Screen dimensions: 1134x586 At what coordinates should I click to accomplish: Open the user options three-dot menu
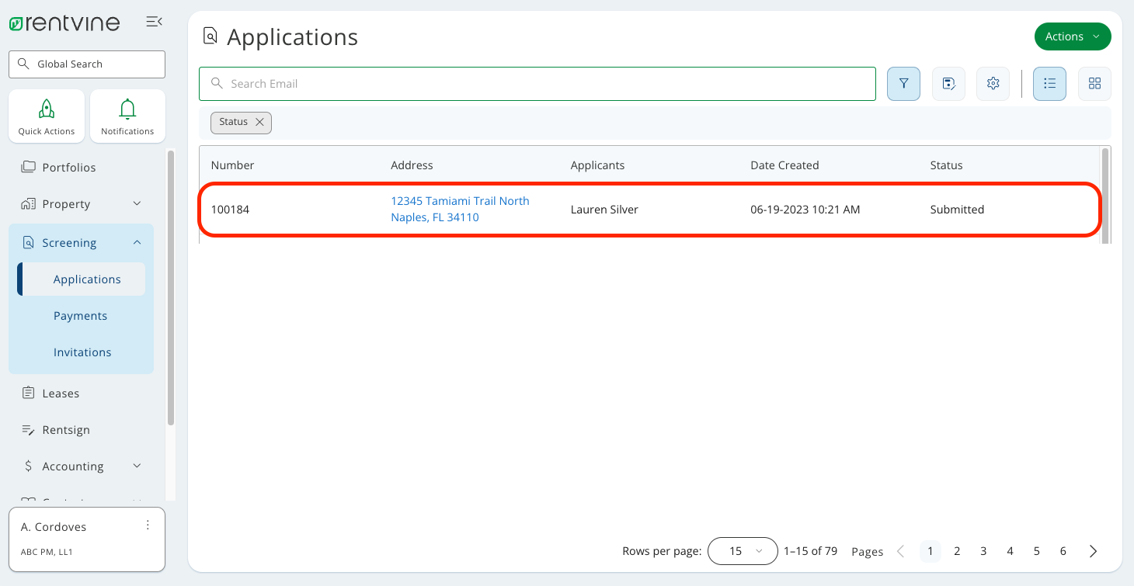[148, 525]
